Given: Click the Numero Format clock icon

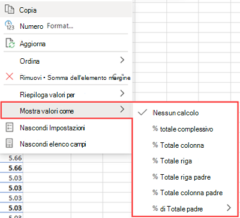Looking at the screenshot, I should click(x=9, y=25).
